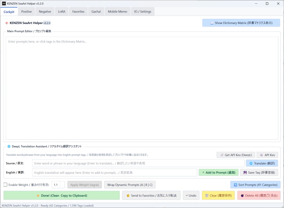Click the weight spinner arrows next to 1.1
Viewport: 284px width, 208px height.
click(x=62, y=185)
